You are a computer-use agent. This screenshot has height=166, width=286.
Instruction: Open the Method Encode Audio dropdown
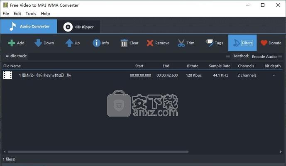267,56
